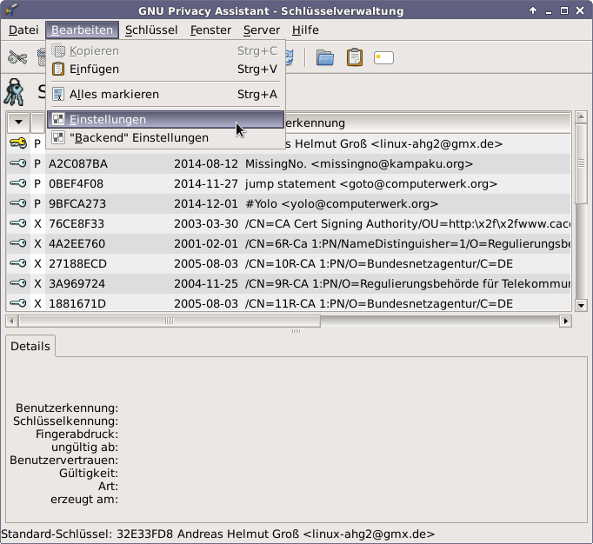Click the horizontal scrollbar thumb

tap(170, 321)
